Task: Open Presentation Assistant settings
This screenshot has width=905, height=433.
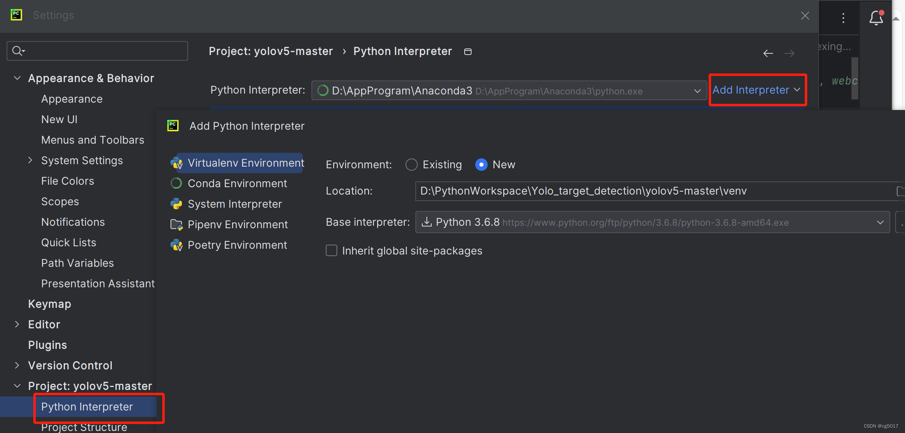Action: pos(98,284)
